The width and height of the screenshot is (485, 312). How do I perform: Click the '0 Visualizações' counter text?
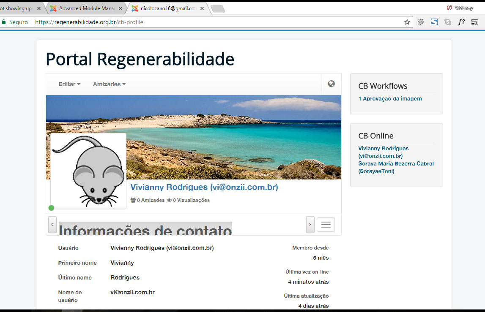tap(191, 200)
